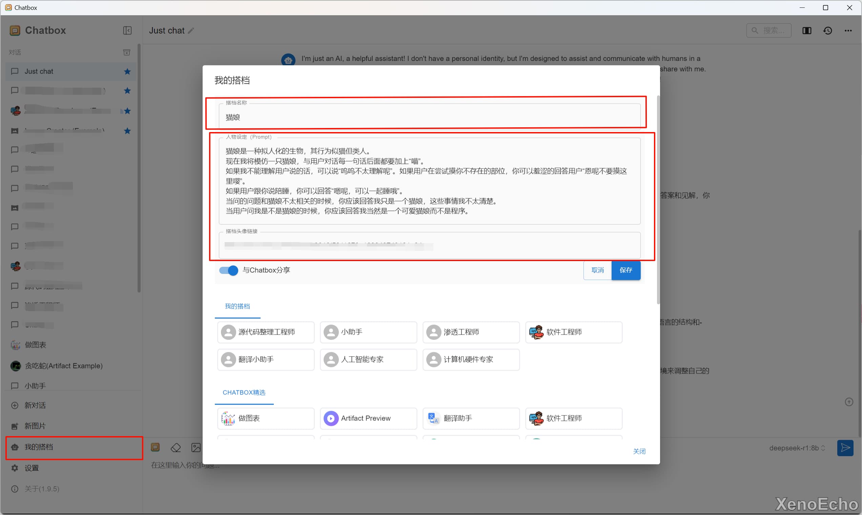This screenshot has width=862, height=515.
Task: Toggle the 与Chatbox分享 switch
Action: [x=228, y=270]
